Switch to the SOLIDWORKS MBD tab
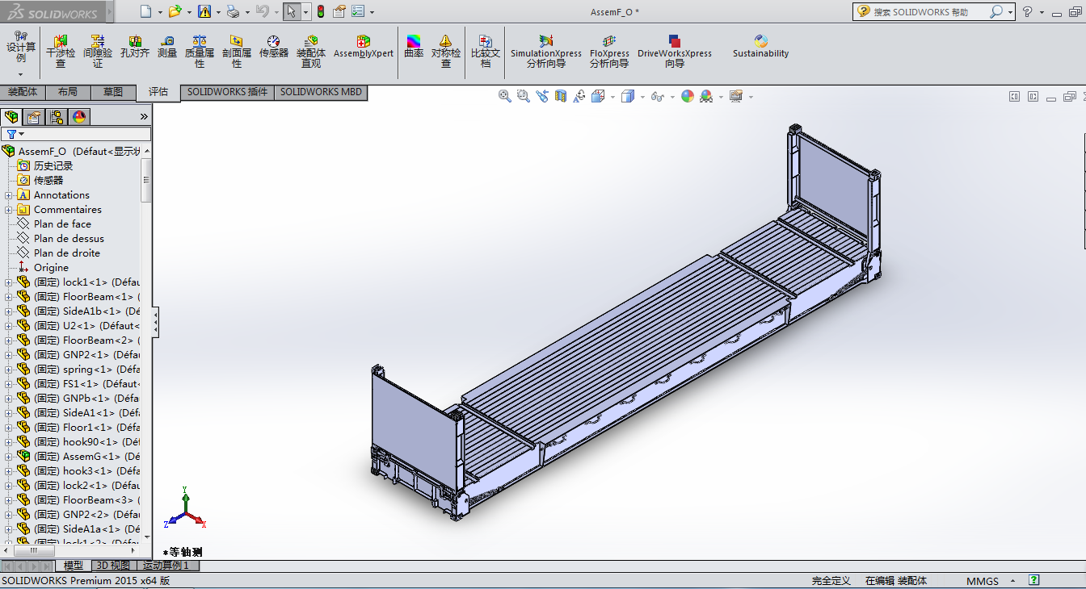 (x=321, y=92)
